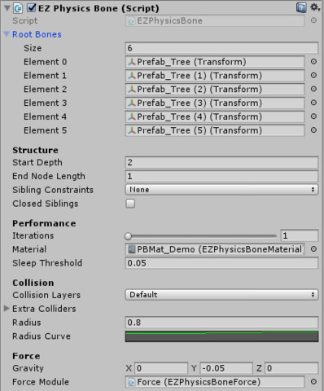The image size is (324, 391).
Task: Select the Prefab_Tree (Transform) Element 0 field
Action: (x=215, y=62)
